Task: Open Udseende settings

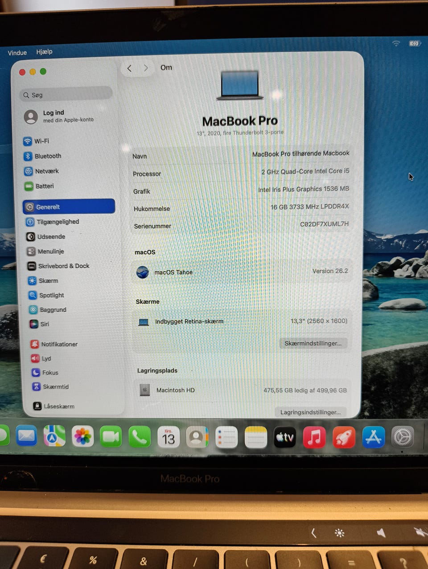Action: [x=46, y=237]
